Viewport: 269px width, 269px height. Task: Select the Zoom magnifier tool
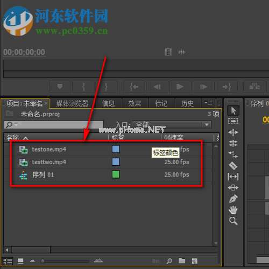click(x=233, y=221)
